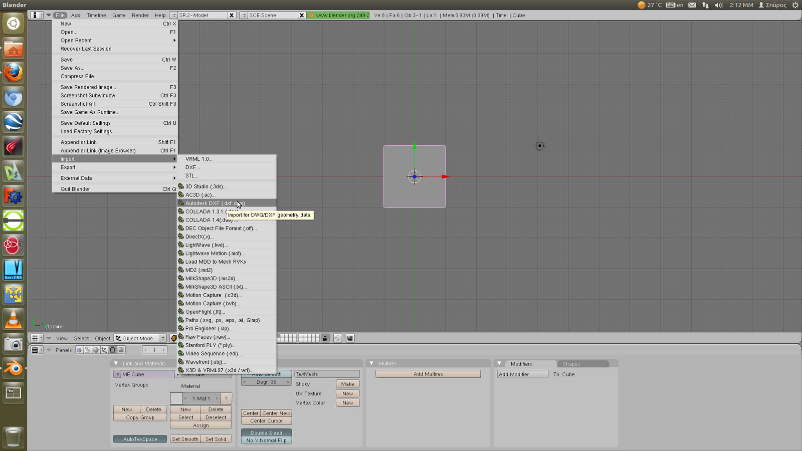Click the material color swatch next to Mat 1
This screenshot has height=451, width=802.
tap(175, 398)
